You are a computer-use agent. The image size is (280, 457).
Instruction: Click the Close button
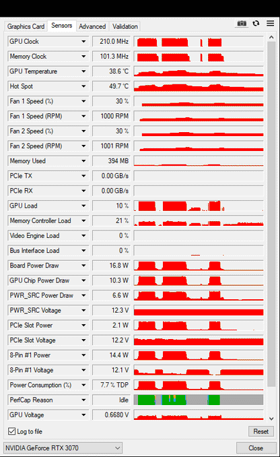pyautogui.click(x=256, y=448)
